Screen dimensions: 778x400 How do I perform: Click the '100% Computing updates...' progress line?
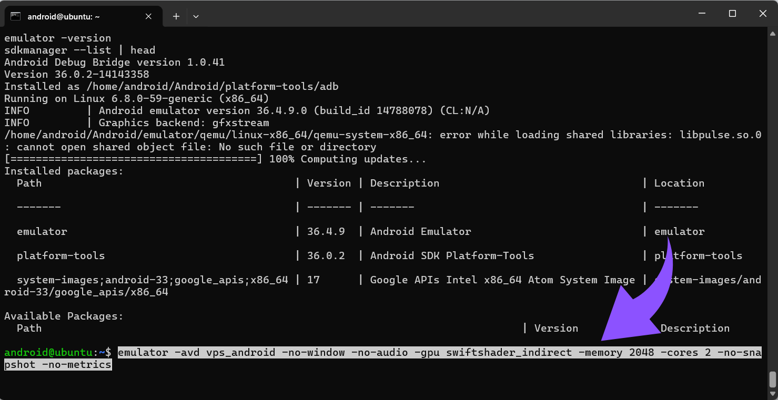tap(347, 159)
